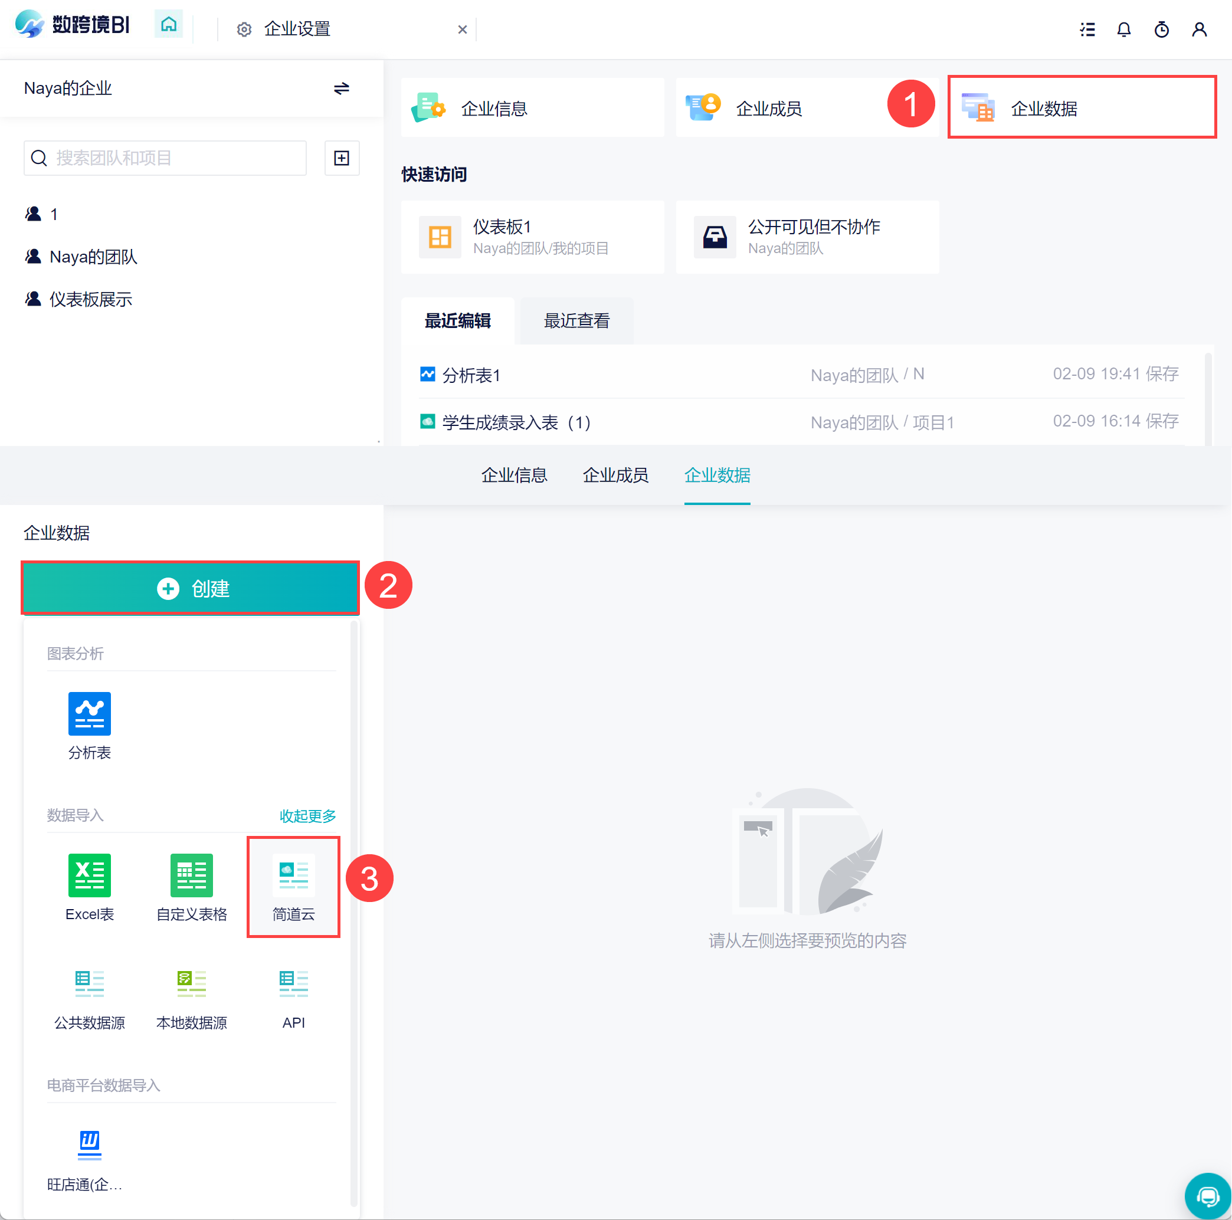Click the home icon in top bar

click(x=168, y=25)
